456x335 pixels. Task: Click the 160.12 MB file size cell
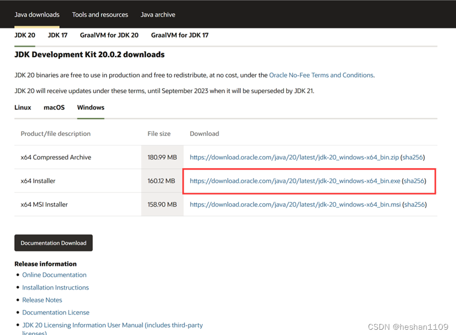[161, 181]
